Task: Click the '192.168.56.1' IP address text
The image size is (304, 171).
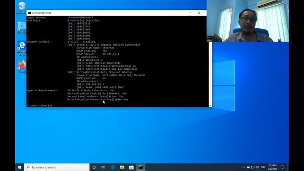Action: coord(95,85)
